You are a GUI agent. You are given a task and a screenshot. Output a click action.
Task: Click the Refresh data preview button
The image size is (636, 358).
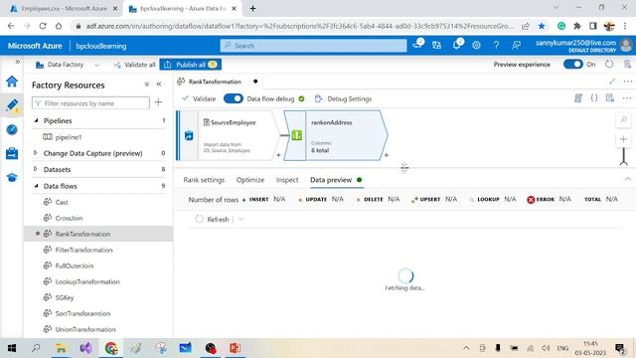point(212,219)
